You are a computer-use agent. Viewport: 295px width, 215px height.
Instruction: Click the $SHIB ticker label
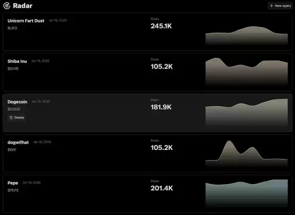13,69
